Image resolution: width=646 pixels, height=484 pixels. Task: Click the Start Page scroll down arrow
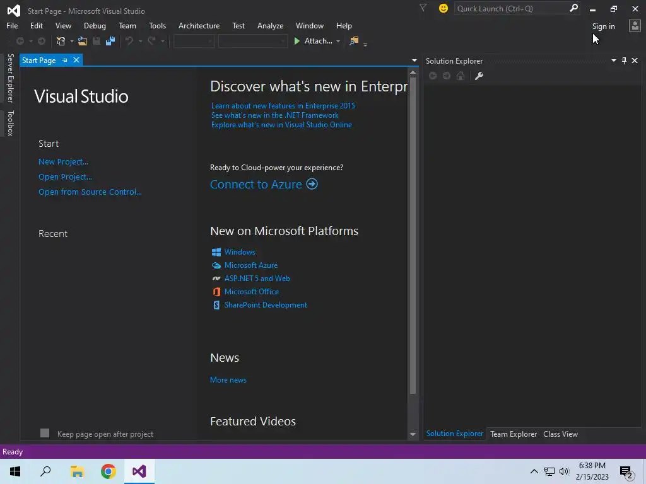[x=413, y=434]
